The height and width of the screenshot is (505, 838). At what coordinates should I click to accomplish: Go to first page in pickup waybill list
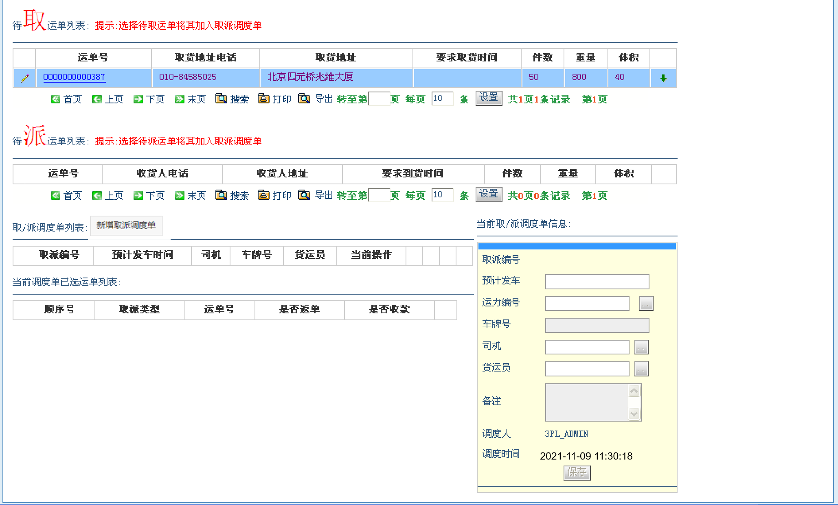(x=66, y=99)
